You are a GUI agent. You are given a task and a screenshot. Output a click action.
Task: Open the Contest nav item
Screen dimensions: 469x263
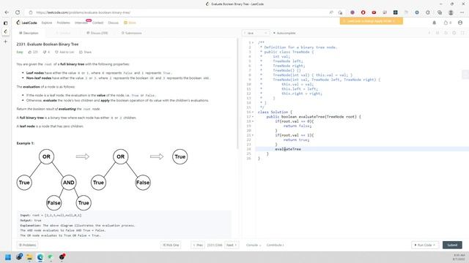[x=97, y=23]
